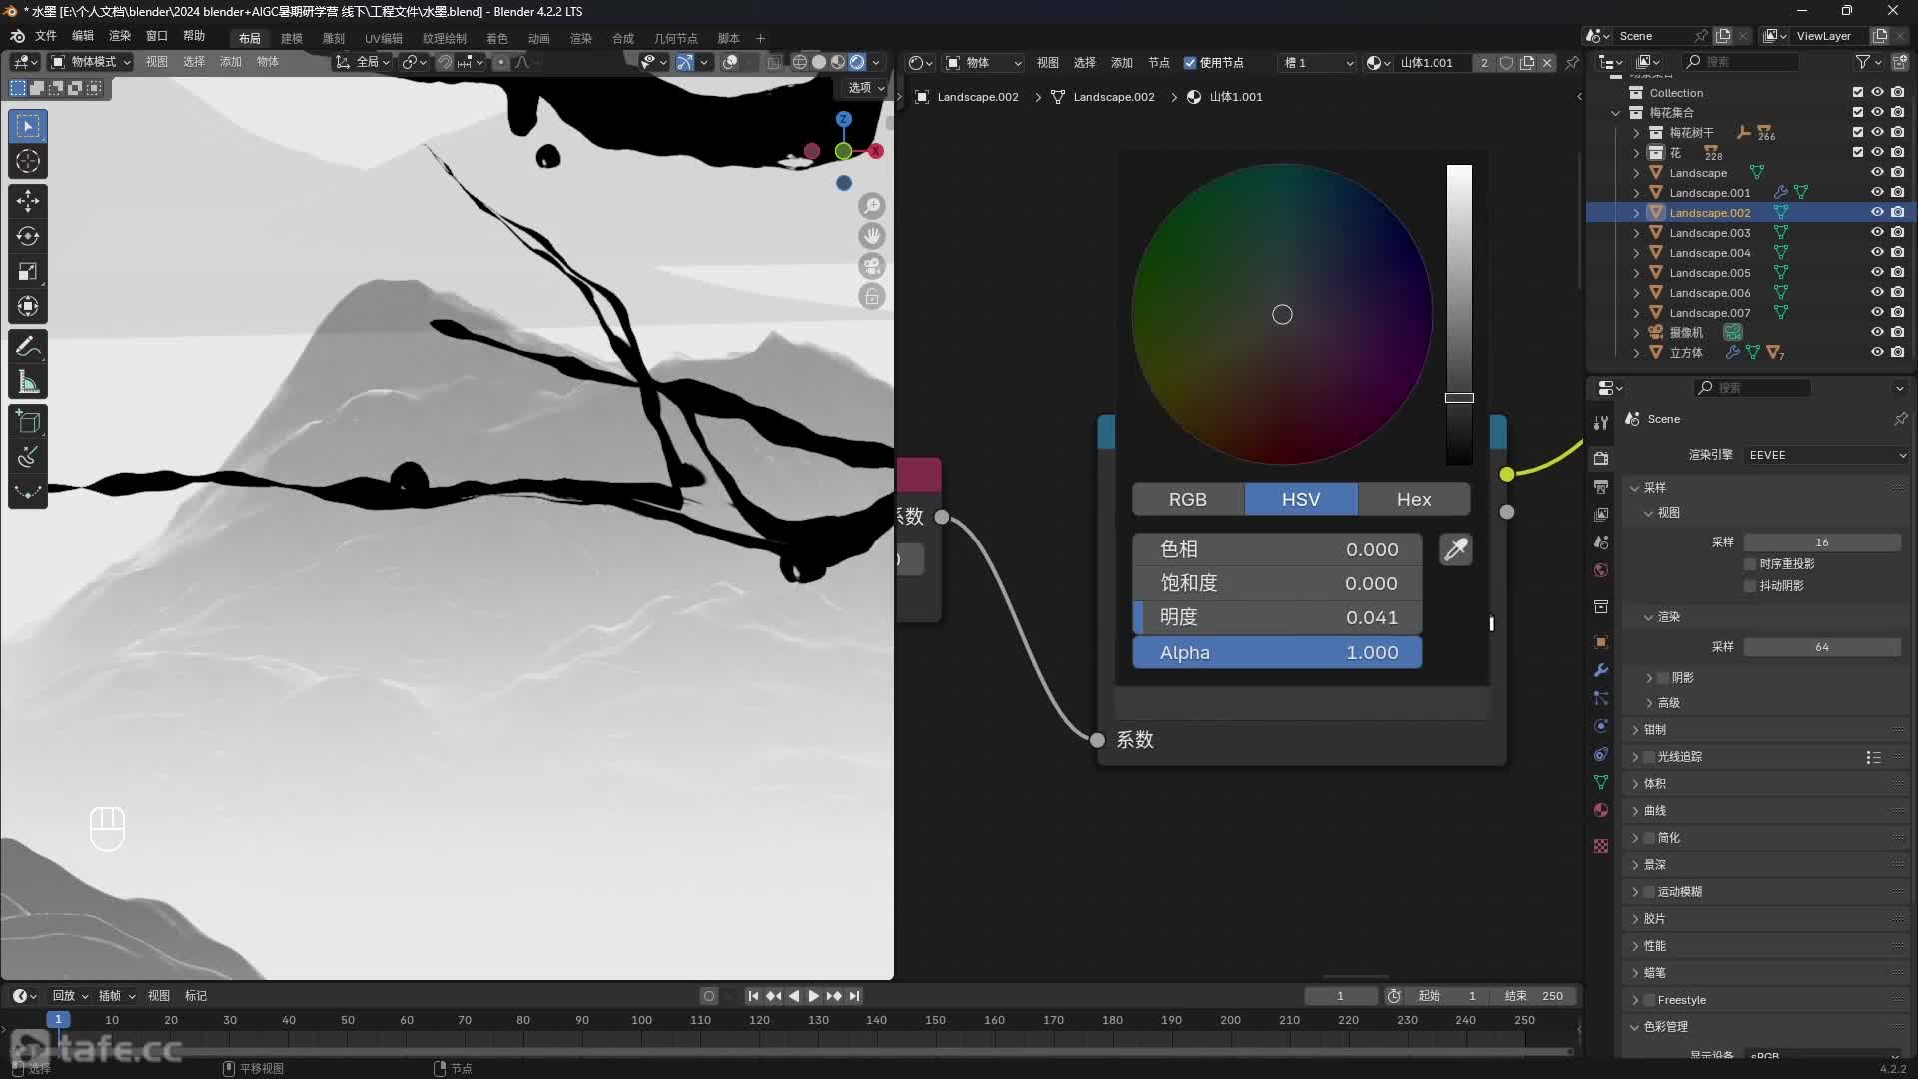Open the Object Data mesh properties tab

coord(1601,782)
